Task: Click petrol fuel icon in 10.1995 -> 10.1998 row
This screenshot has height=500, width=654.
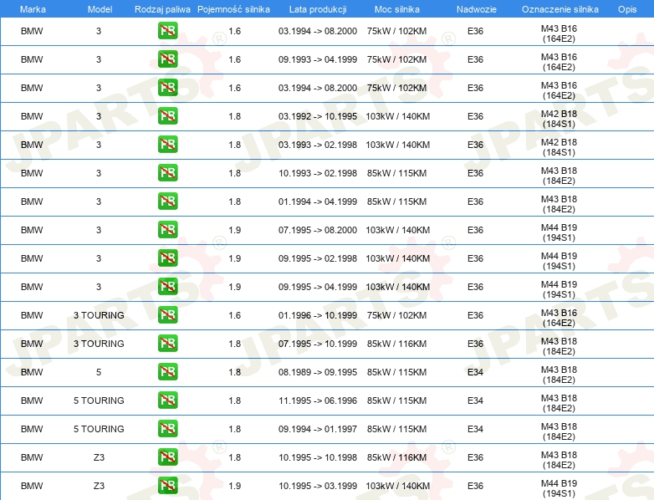Action: 167,457
